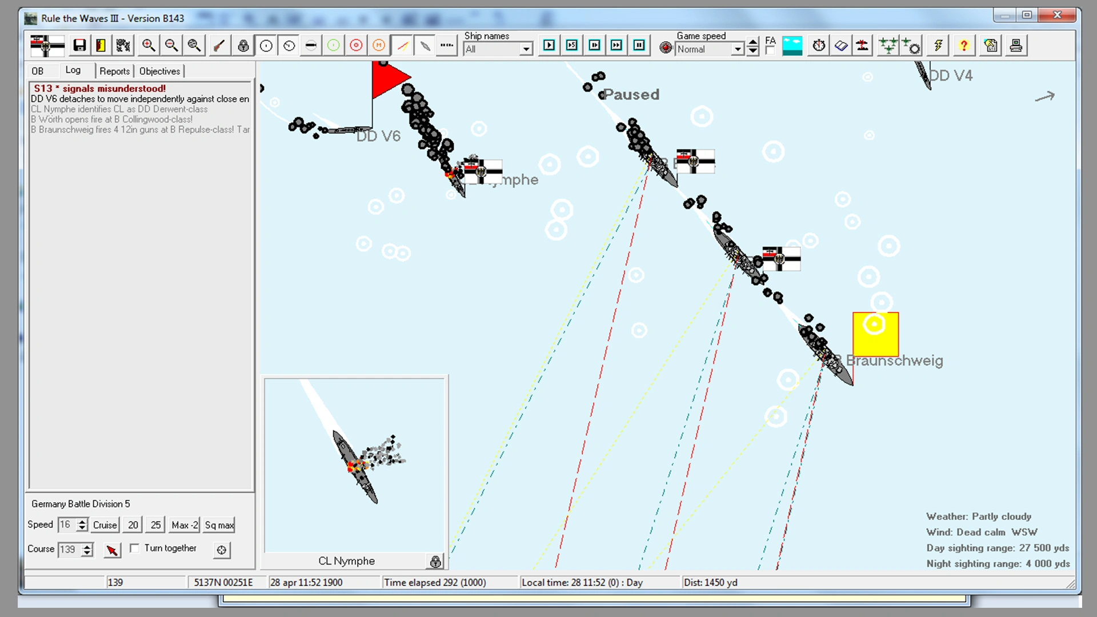Click the zoom in magnifier tool
The width and height of the screenshot is (1097, 617).
(x=149, y=46)
